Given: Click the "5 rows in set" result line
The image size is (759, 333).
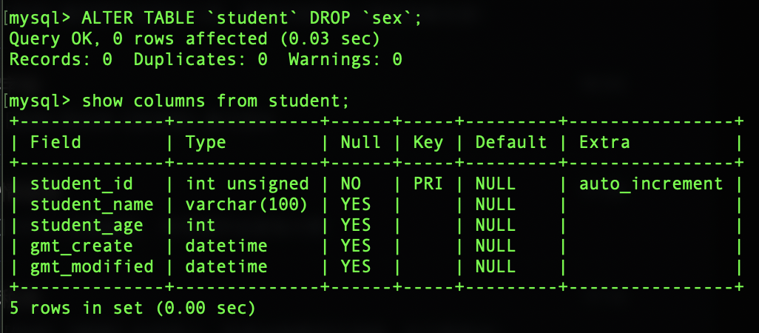Looking at the screenshot, I should [x=132, y=308].
